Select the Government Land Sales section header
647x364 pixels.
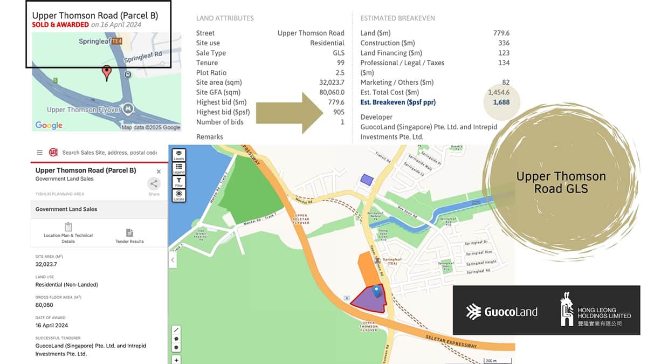coord(99,209)
